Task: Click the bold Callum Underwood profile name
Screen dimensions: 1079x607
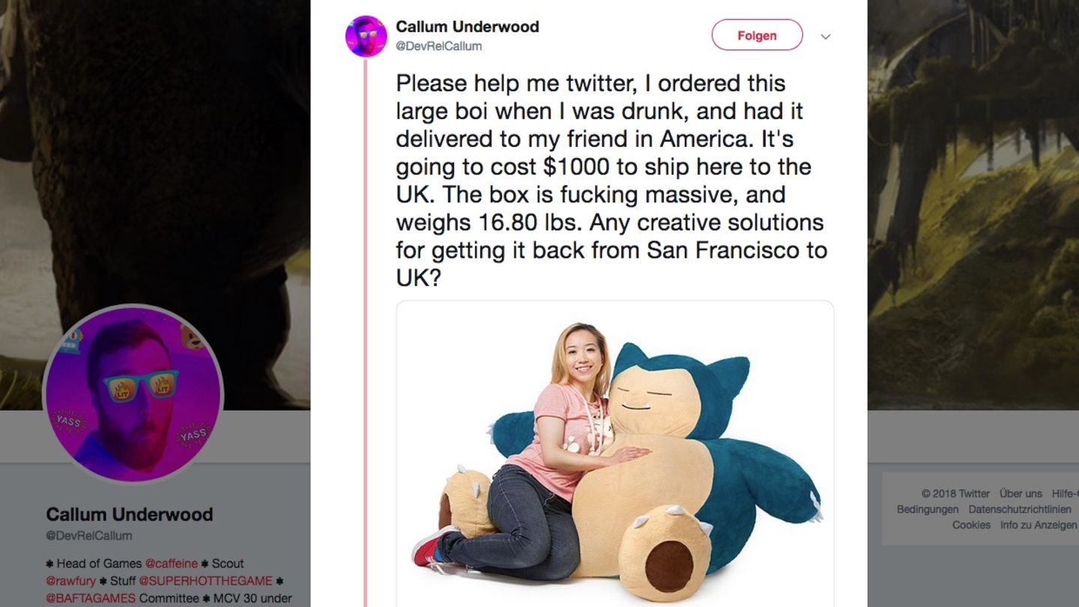Action: click(130, 514)
